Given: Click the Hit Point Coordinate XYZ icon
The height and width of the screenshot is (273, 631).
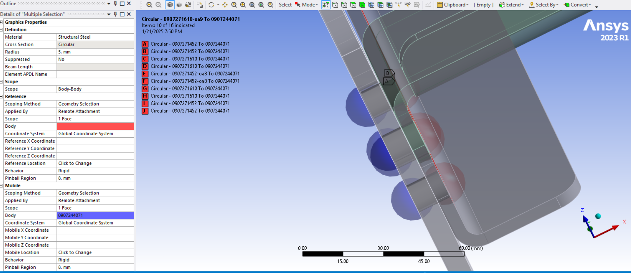Looking at the screenshot, I should point(398,5).
